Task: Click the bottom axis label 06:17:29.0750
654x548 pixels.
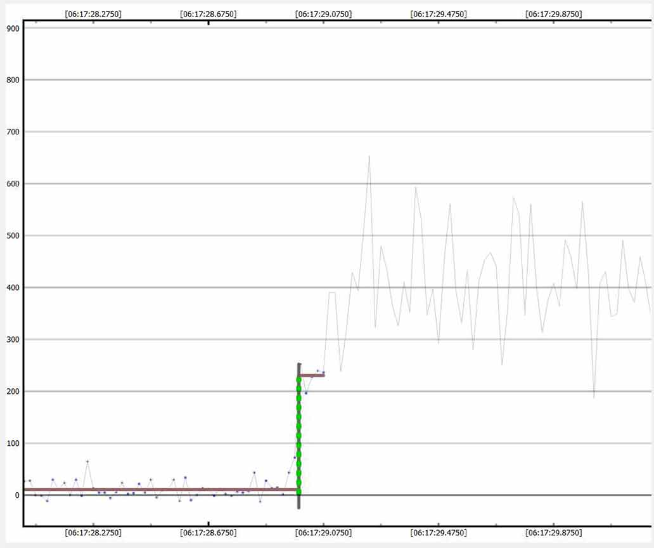Action: [323, 533]
